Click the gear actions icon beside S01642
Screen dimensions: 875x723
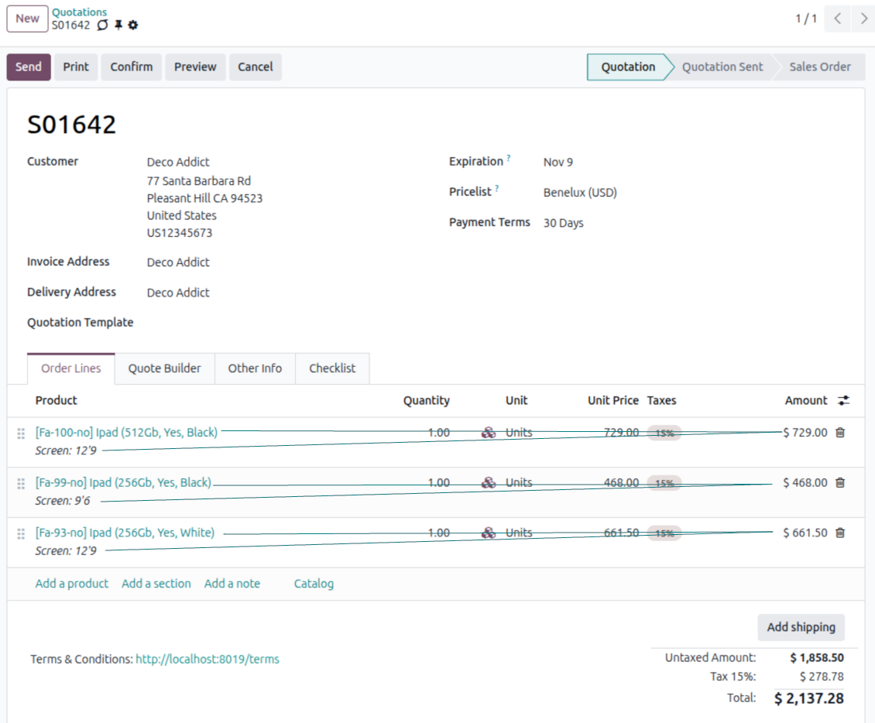(x=133, y=26)
